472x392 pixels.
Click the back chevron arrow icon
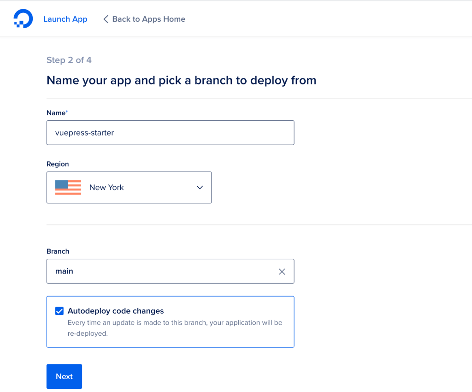pyautogui.click(x=106, y=19)
